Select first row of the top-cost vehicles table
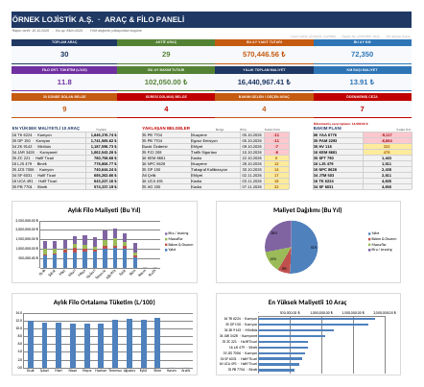 click(64, 135)
